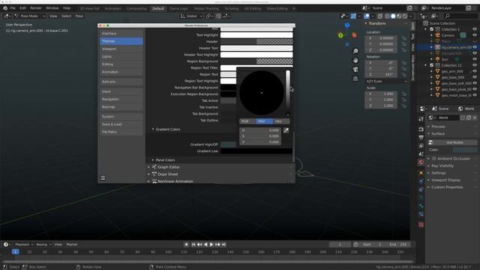
Task: Open World properties tab icon
Action: [421, 163]
